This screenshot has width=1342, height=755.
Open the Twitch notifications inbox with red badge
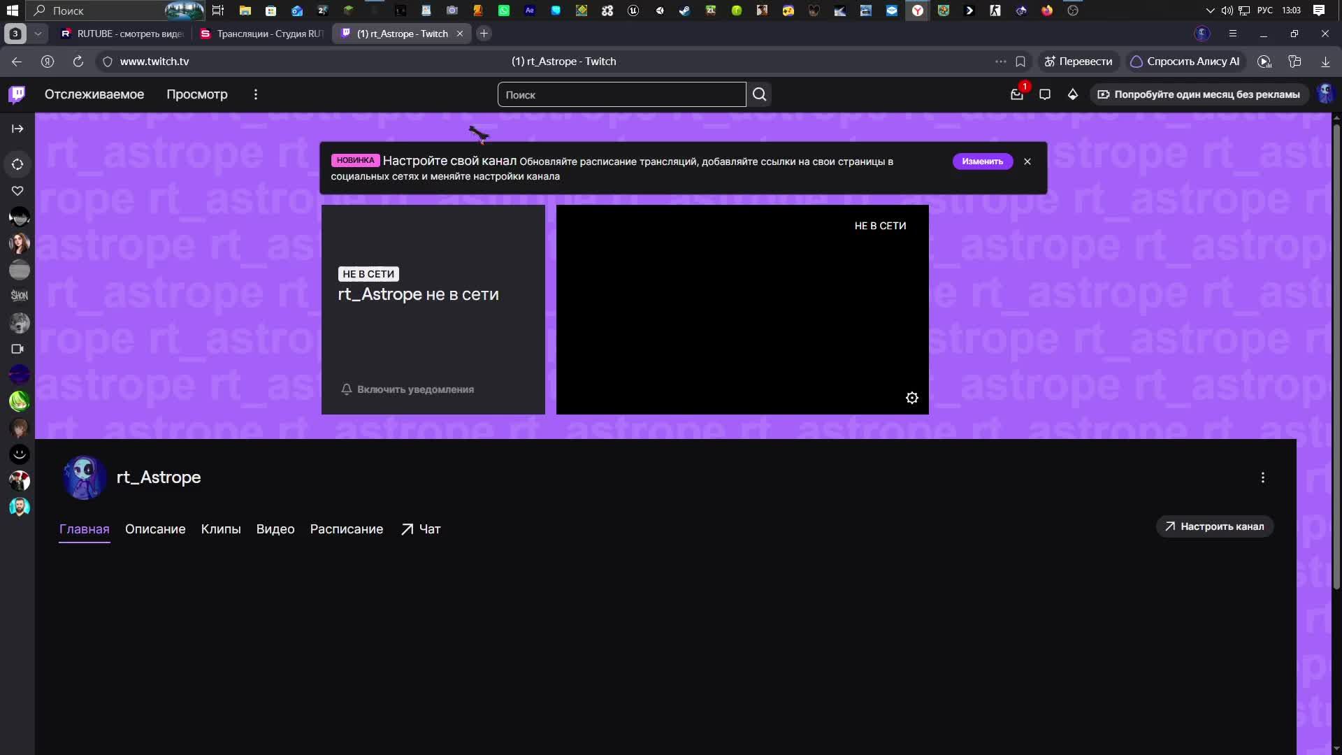[x=1017, y=94]
